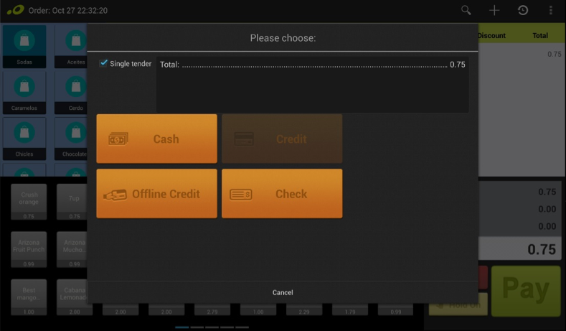Screen dimensions: 566x331
Task: Click the Sodas category tile
Action: [24, 47]
